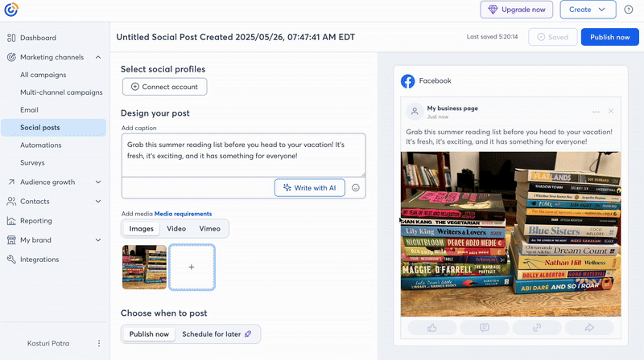Click the preview post three-dot options icon
The width and height of the screenshot is (644, 360).
(x=596, y=112)
